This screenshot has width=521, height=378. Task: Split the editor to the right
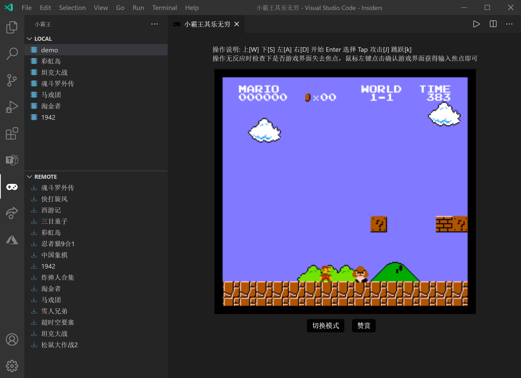tap(493, 24)
